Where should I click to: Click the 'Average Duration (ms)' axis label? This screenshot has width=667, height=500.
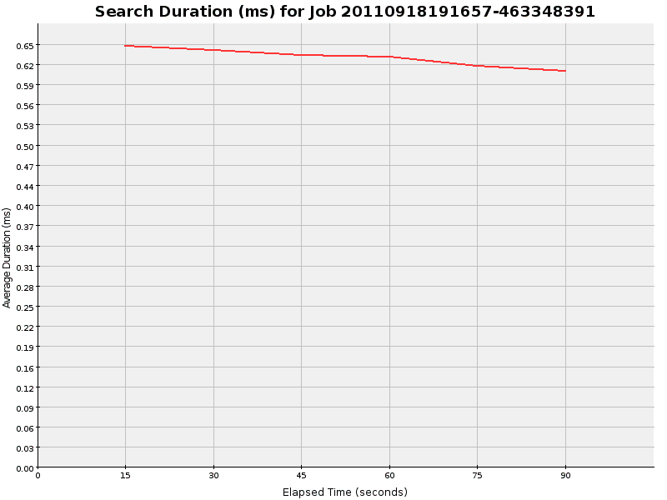[7, 257]
